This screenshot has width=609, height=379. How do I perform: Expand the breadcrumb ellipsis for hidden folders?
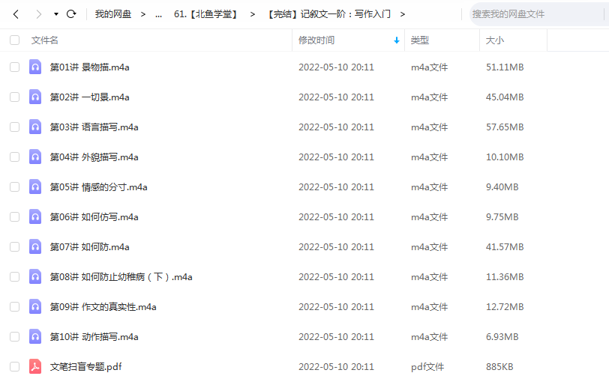(x=158, y=14)
